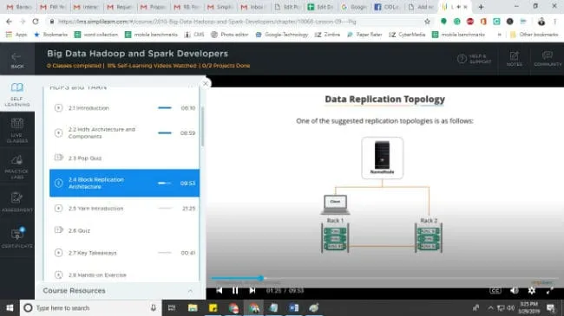Skip to the next video
Image resolution: width=564 pixels, height=316 pixels.
252,290
